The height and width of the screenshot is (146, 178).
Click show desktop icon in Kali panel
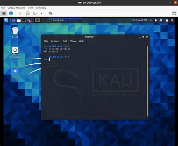coord(14,20)
